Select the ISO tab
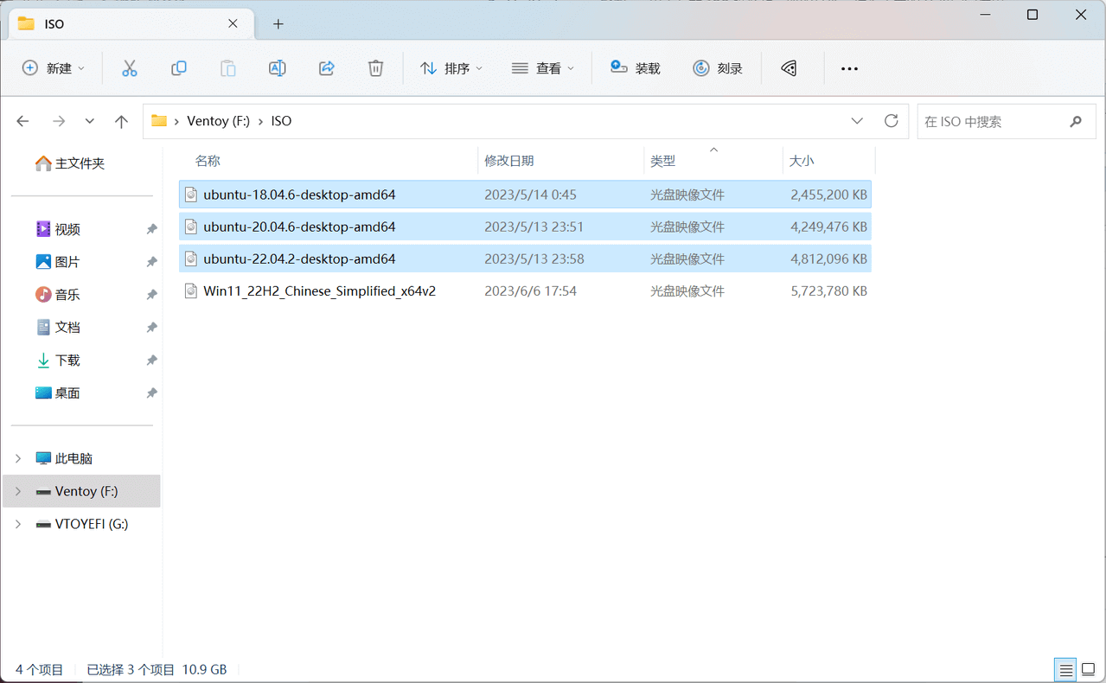Image resolution: width=1106 pixels, height=683 pixels. point(130,23)
